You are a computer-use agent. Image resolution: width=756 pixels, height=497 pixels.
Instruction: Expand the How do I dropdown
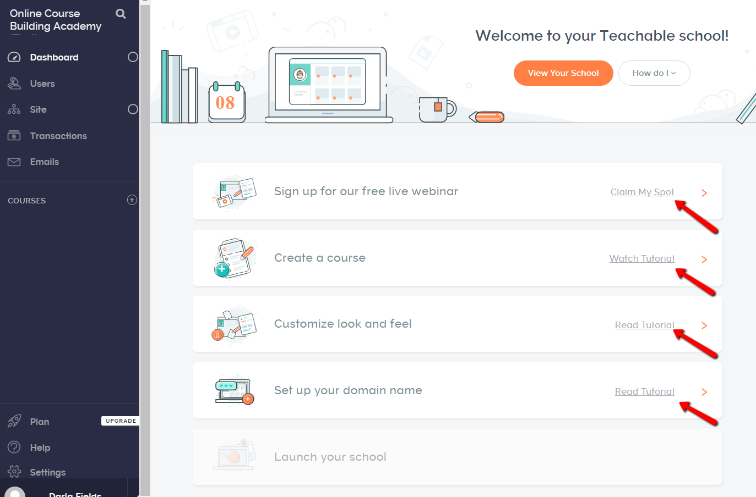click(654, 73)
